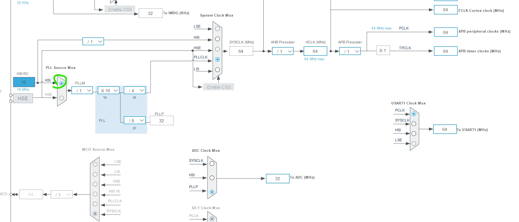Open PLL multiplier X 16 dropdown
This screenshot has height=222, width=519.
[x=109, y=90]
